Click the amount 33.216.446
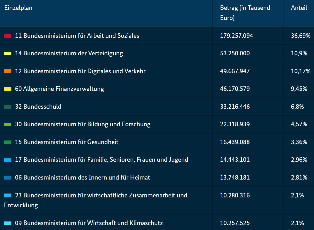 pos(235,107)
